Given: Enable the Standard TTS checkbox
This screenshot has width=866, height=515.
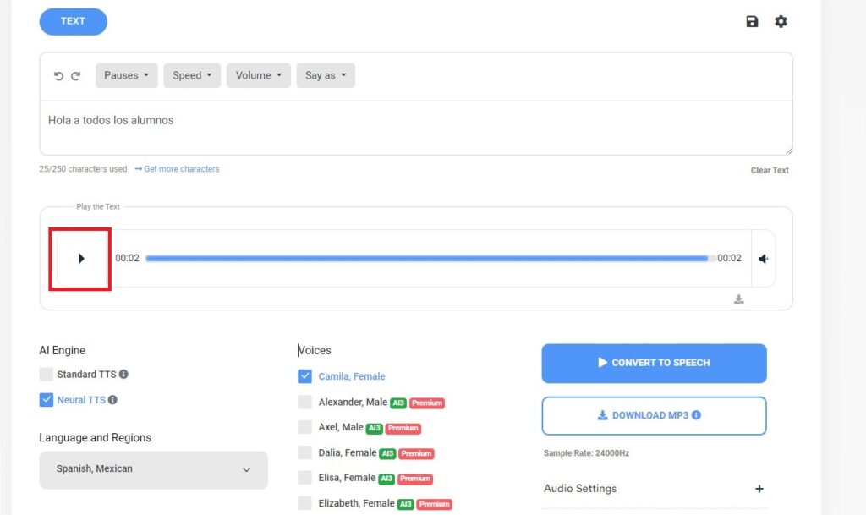Looking at the screenshot, I should 47,375.
